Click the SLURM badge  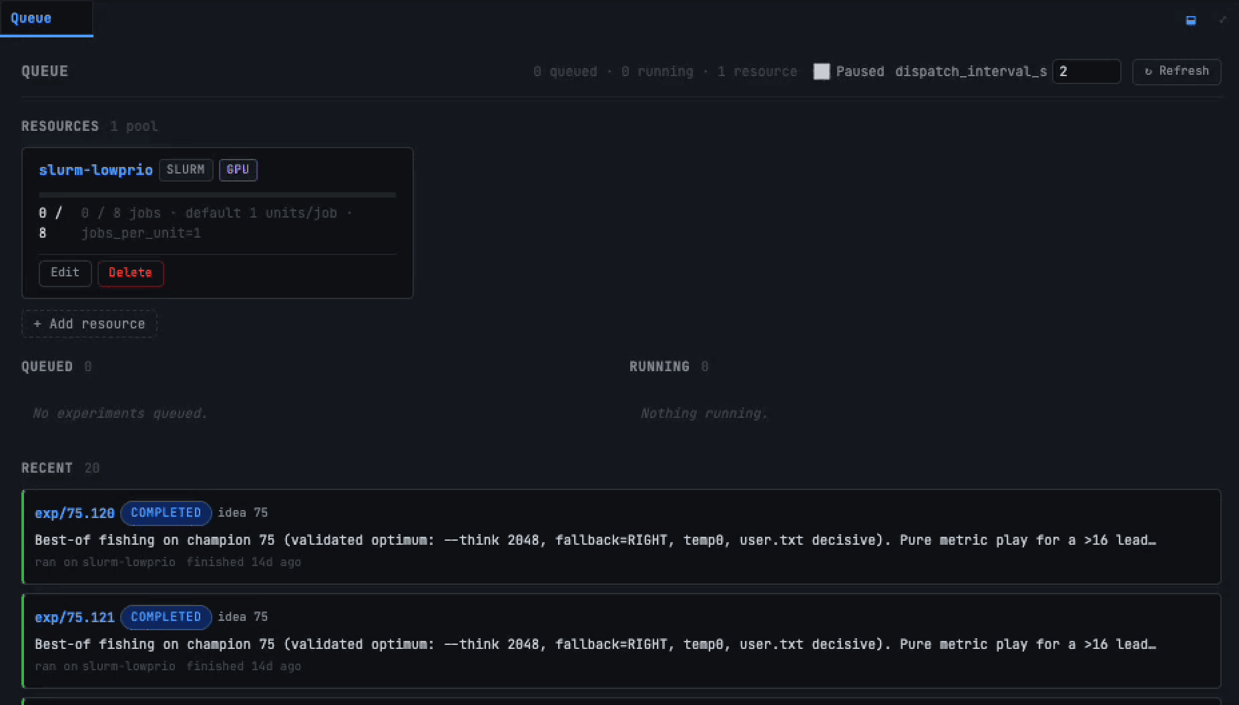click(x=186, y=170)
